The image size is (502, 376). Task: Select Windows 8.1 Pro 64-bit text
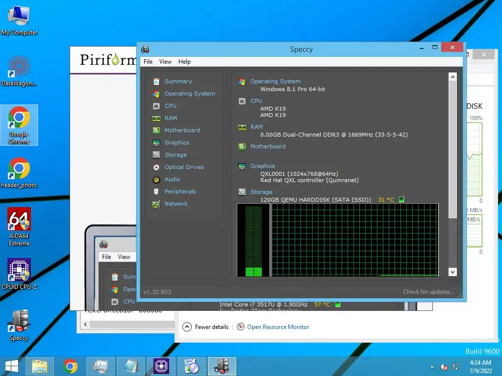pos(293,89)
